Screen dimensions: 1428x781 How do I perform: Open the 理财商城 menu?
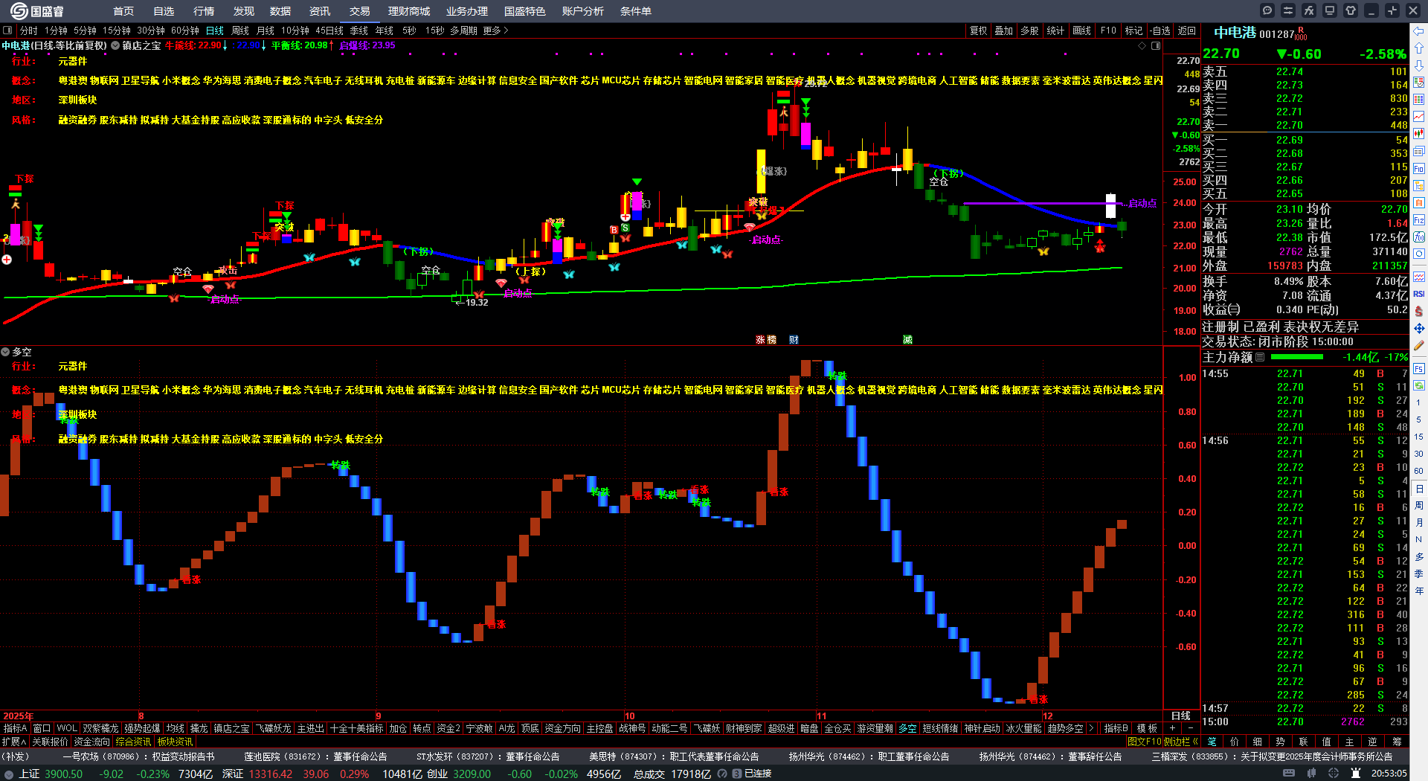(x=409, y=11)
